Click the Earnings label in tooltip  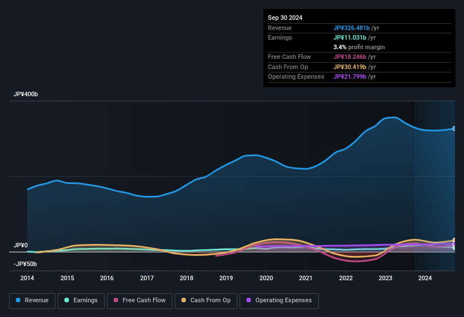(x=280, y=37)
